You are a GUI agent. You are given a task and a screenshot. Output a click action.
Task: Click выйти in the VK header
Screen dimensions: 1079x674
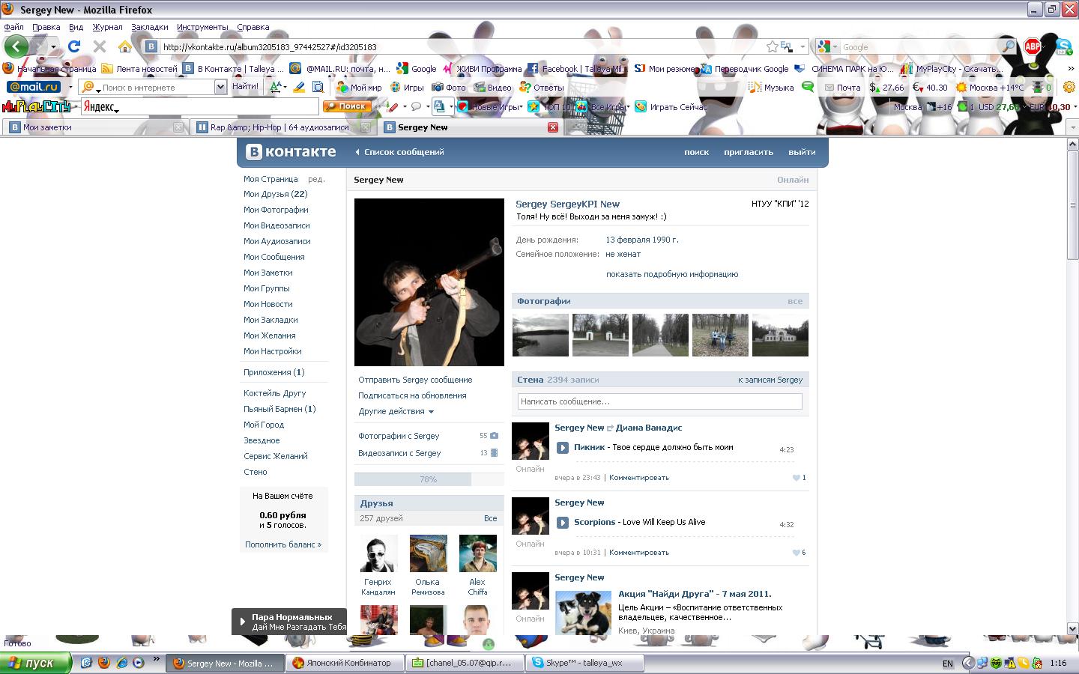point(802,152)
